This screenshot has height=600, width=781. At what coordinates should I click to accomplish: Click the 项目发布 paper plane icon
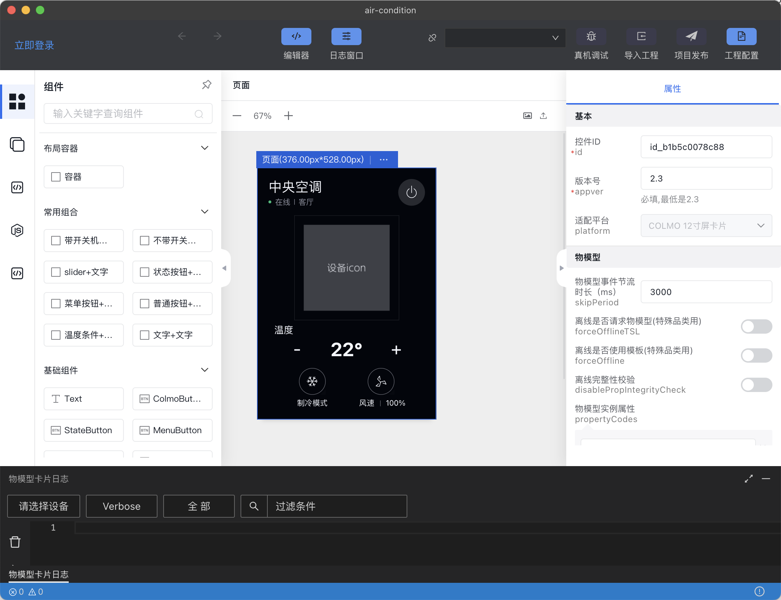(691, 37)
